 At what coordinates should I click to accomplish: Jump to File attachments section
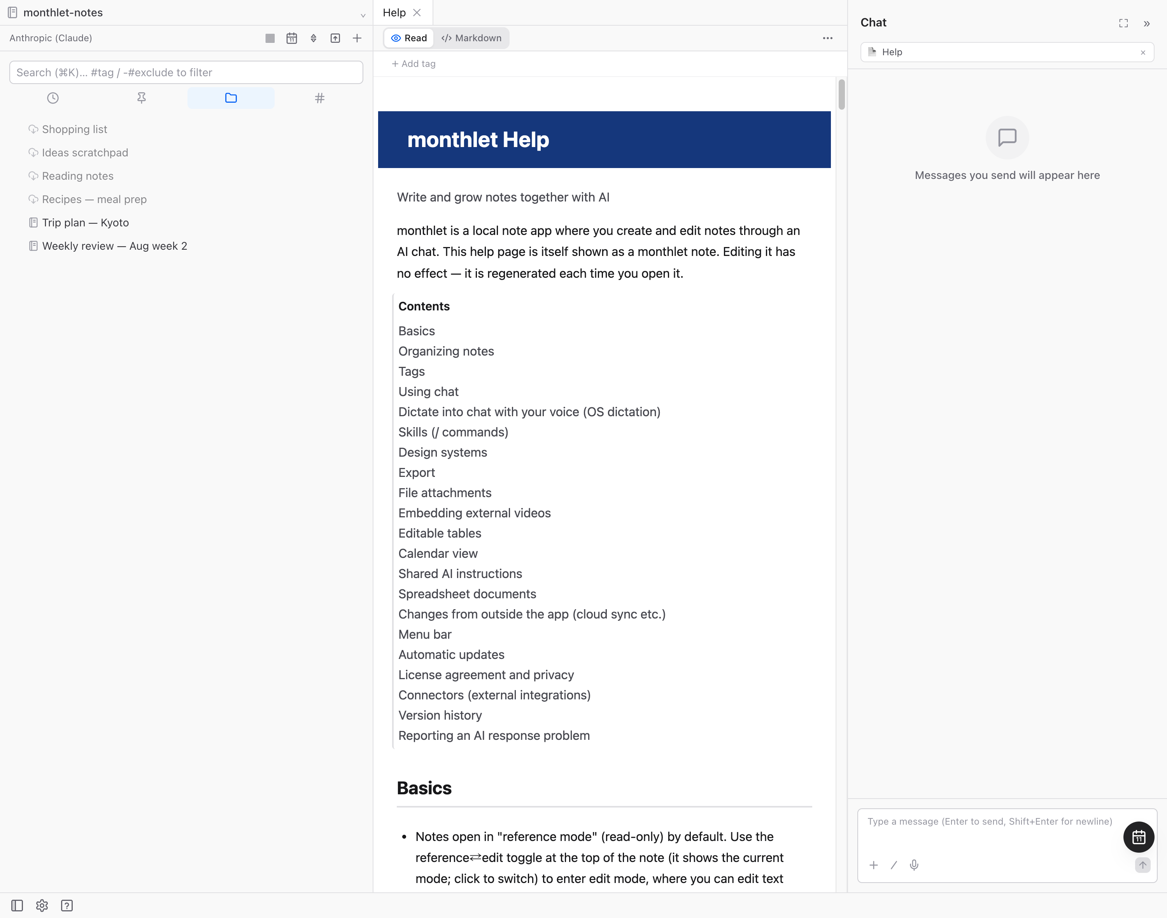445,493
